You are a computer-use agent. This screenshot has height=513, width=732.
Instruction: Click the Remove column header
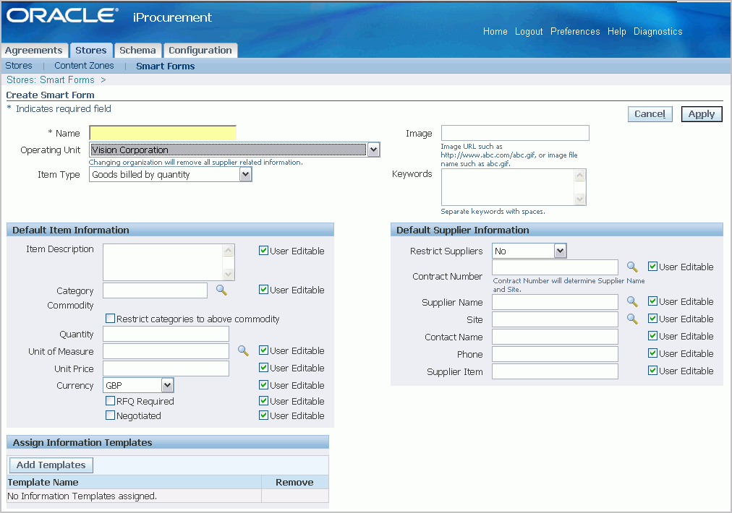[x=294, y=482]
